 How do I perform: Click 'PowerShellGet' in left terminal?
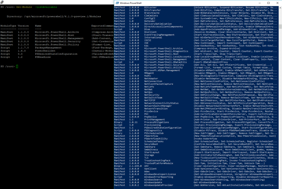point(45,51)
